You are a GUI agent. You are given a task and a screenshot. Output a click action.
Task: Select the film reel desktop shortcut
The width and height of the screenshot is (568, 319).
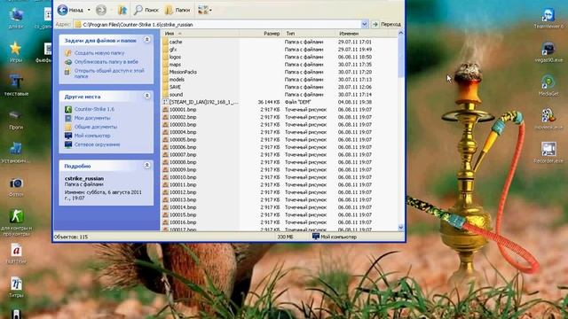(548, 119)
